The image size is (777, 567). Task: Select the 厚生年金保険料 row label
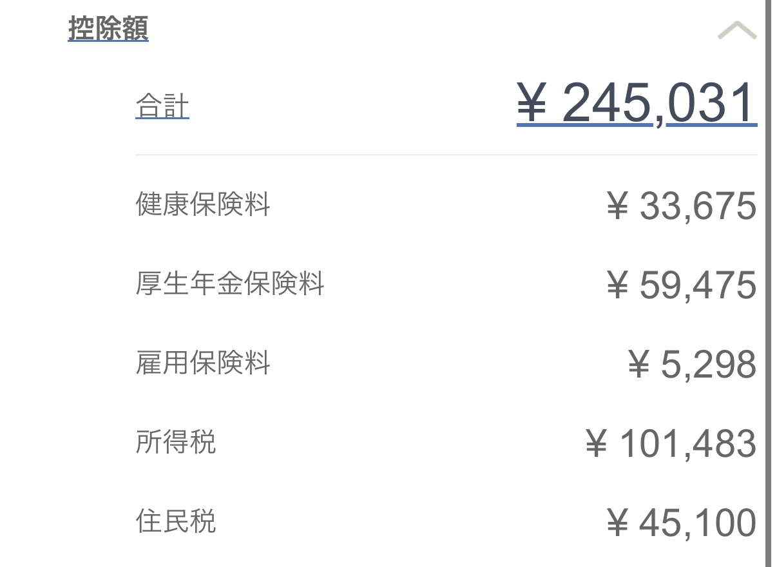(x=230, y=283)
